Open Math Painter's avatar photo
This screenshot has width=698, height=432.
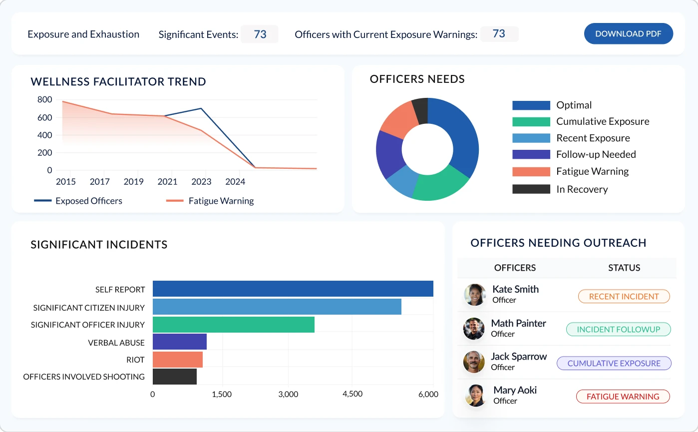[x=474, y=329]
